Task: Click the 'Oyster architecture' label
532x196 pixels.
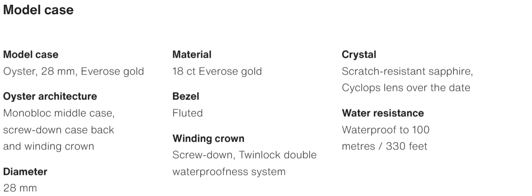Action: (x=50, y=96)
